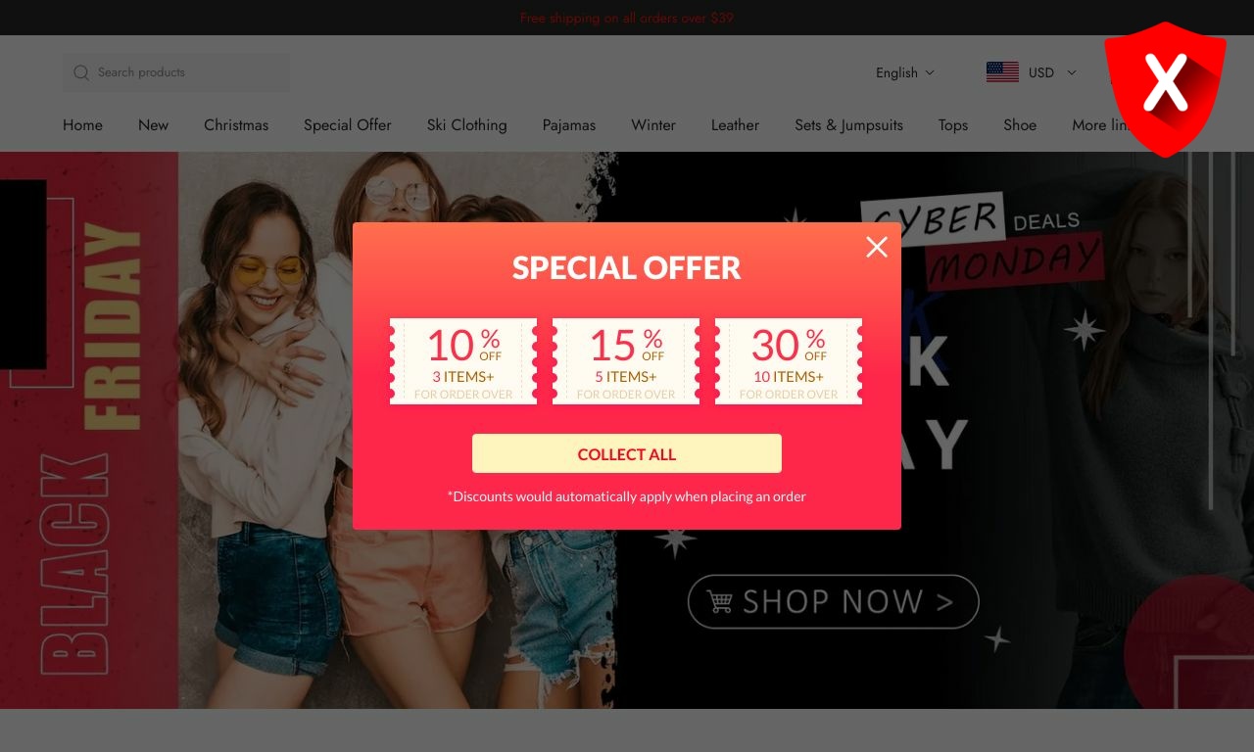The height and width of the screenshot is (752, 1254).
Task: Navigate to Sets & Jumpsuits
Action: pos(849,125)
